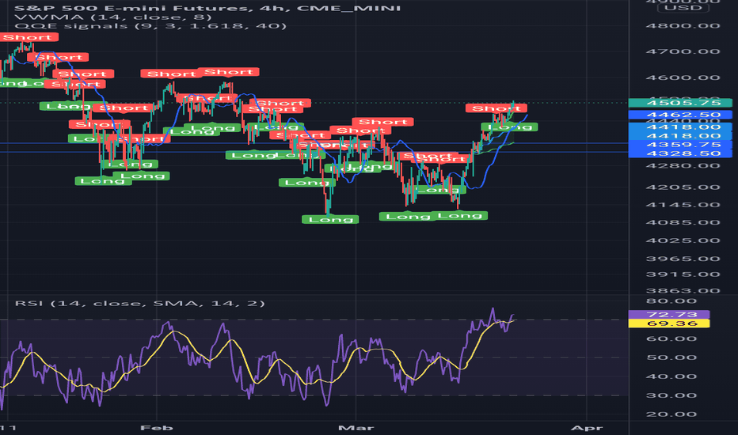Click the 20.00 RSI axis level

click(671, 414)
